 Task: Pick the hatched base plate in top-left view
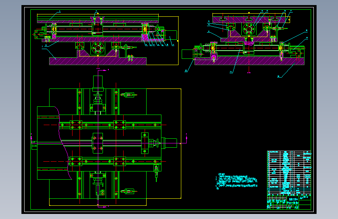[98, 61]
